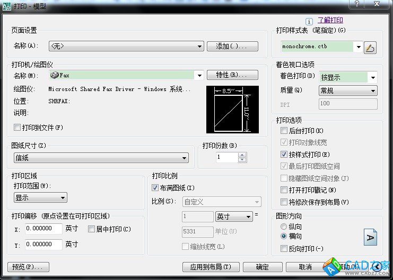This screenshot has height=280, width=393.
Task: Click the paper size preview thumbnail
Action: (x=232, y=110)
